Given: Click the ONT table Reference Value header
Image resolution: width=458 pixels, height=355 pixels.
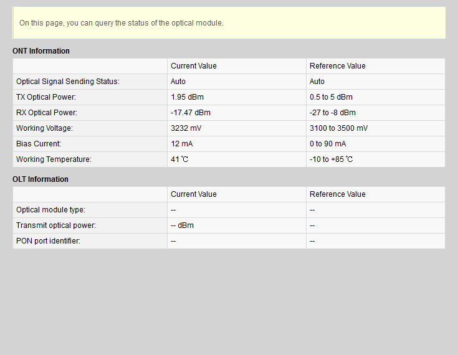Looking at the screenshot, I should tap(337, 66).
